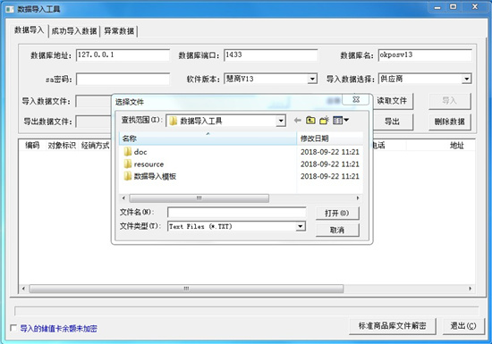Click the 退出(C) button
492x344 pixels.
[463, 326]
